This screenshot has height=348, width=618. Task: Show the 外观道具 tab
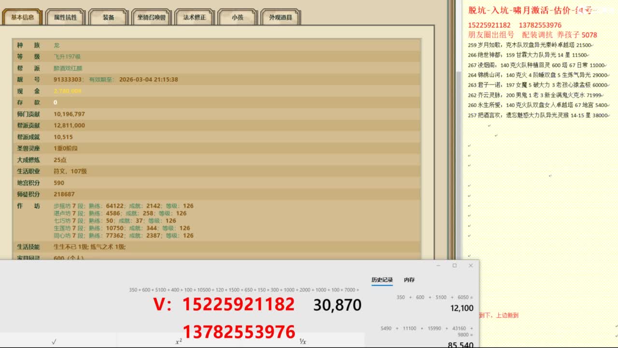click(x=280, y=17)
